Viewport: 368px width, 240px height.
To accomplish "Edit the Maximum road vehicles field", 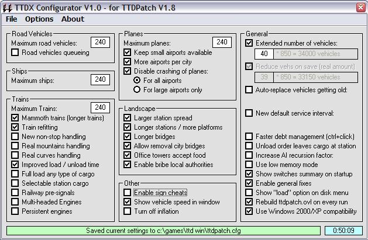I will [100, 42].
